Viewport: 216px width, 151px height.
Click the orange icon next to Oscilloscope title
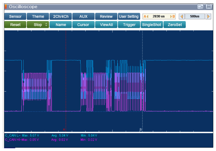[x=6, y=6]
